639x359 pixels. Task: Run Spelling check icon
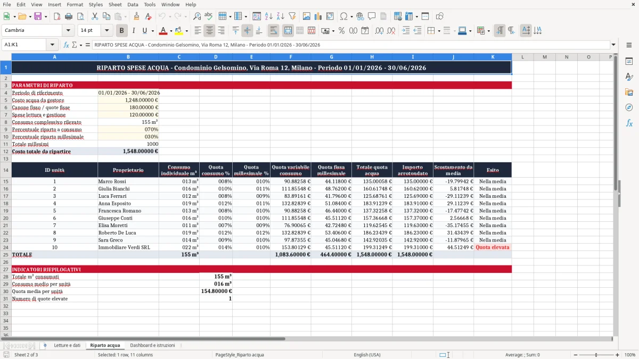(208, 16)
